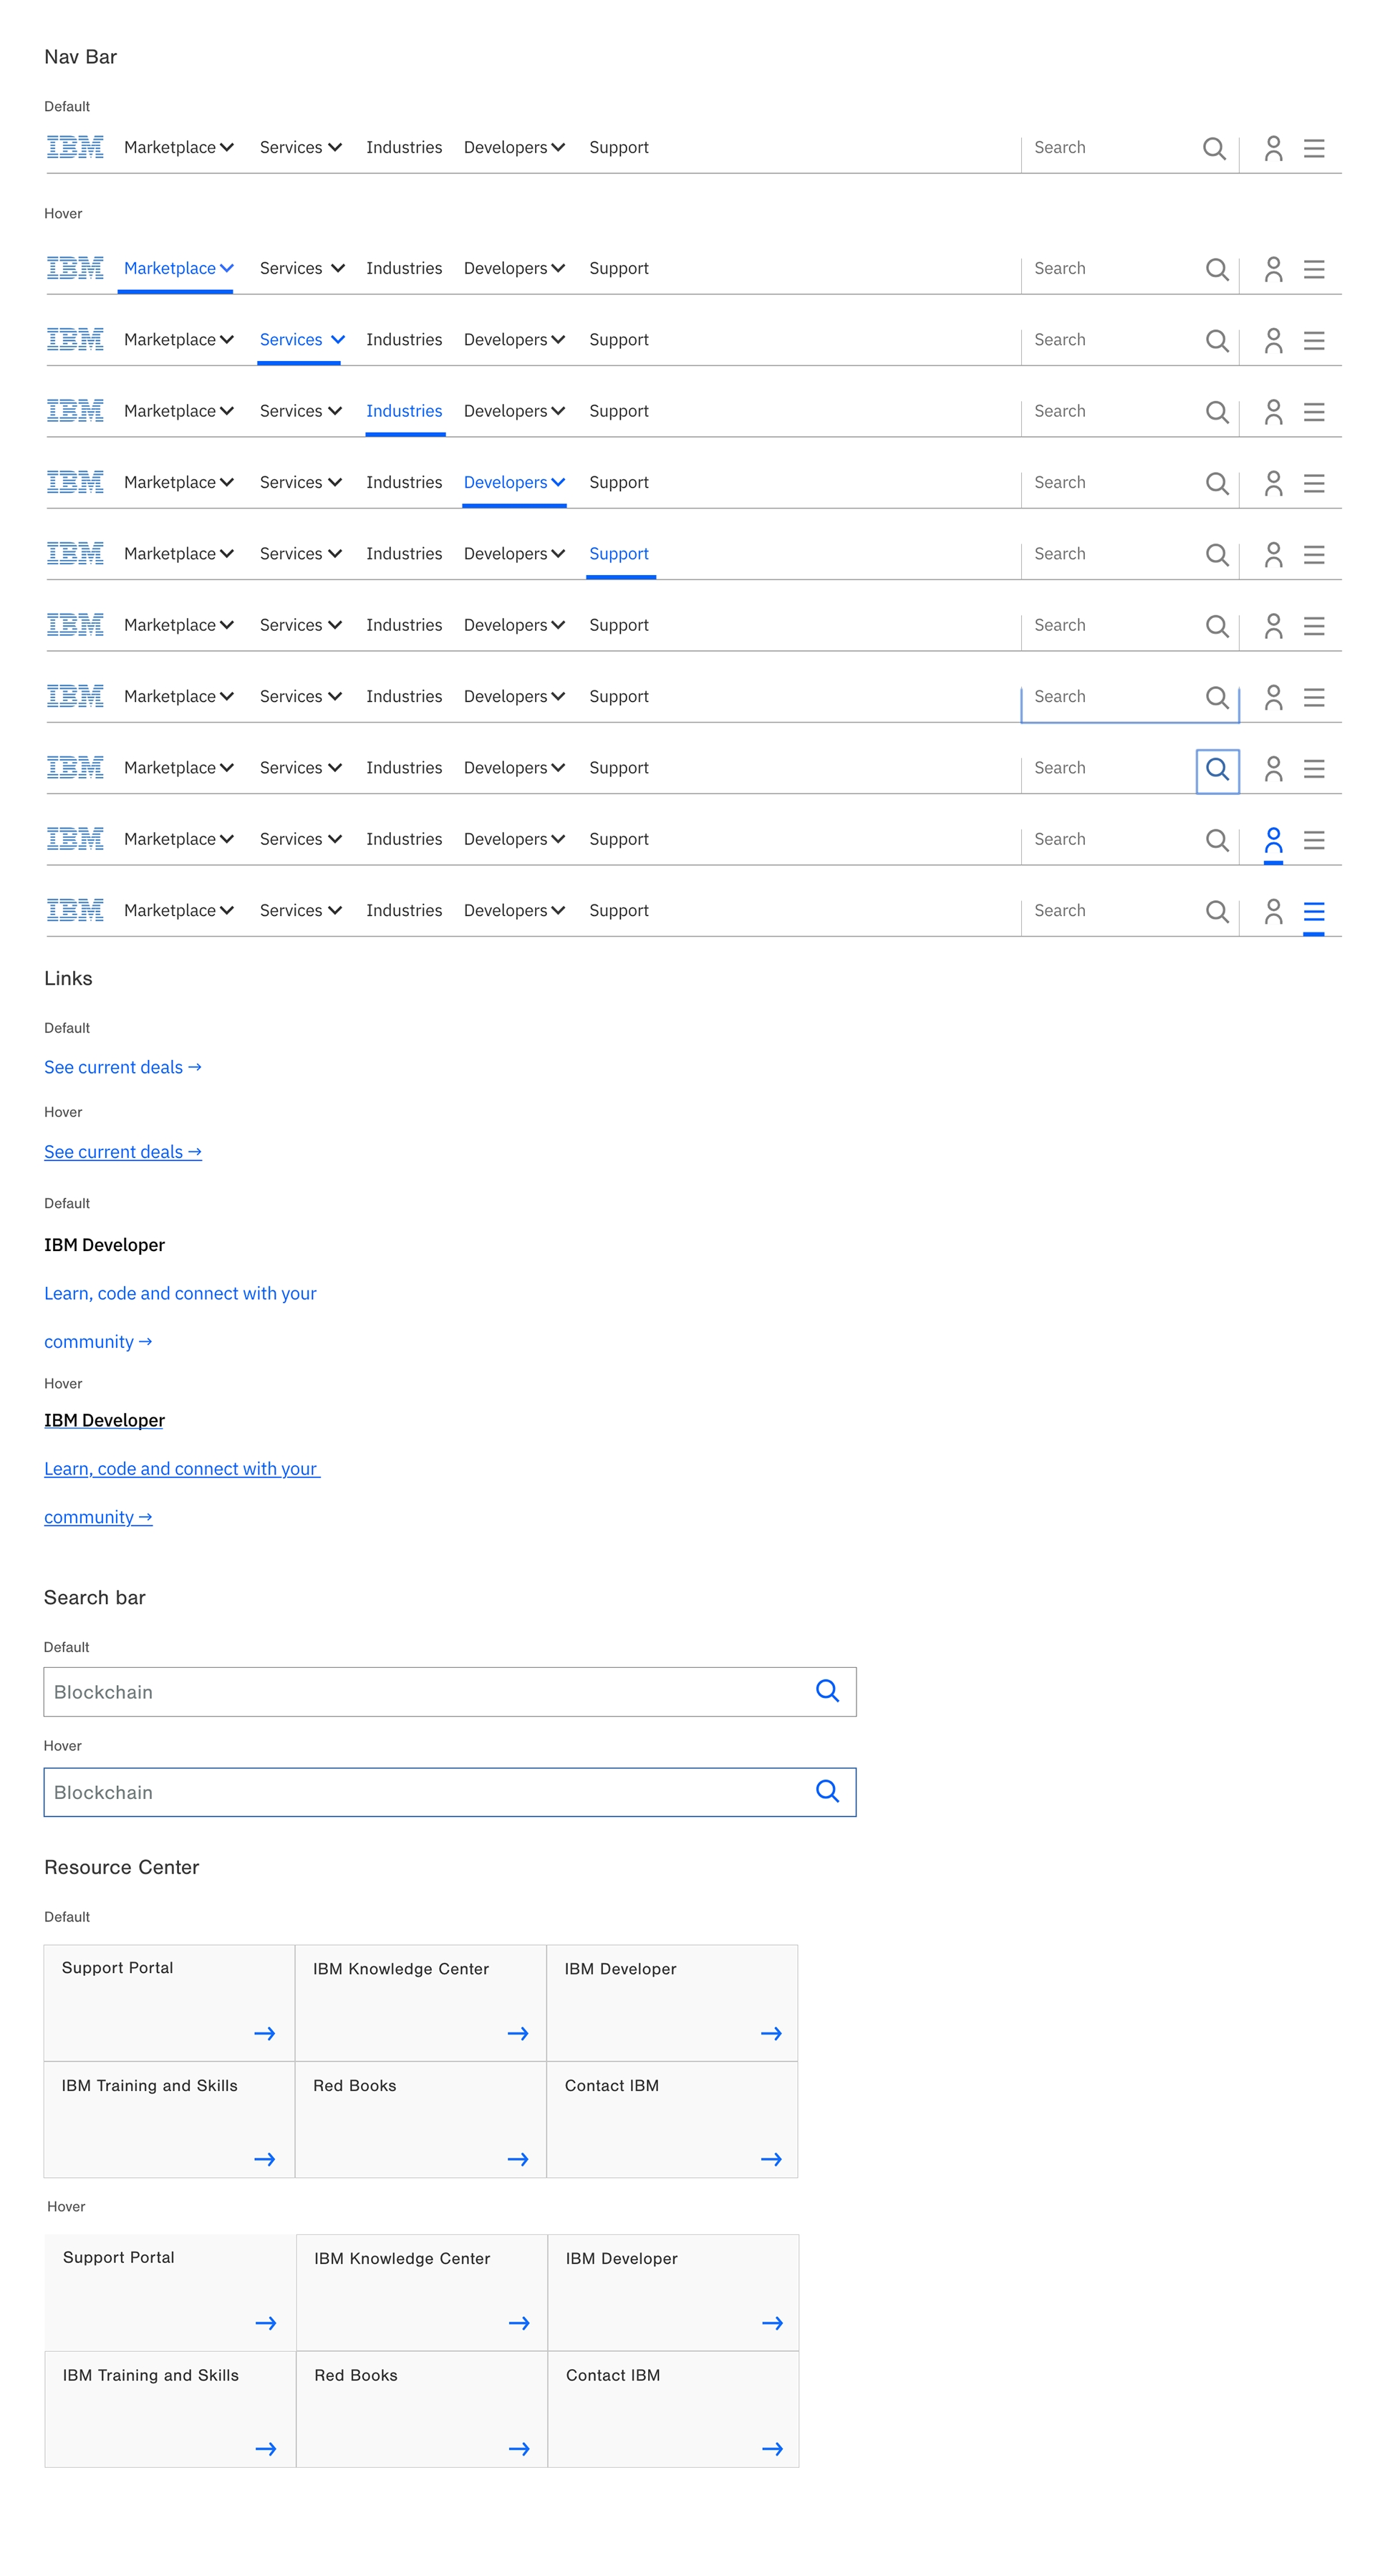Expand the blue highlighted Developers chevron

(558, 482)
